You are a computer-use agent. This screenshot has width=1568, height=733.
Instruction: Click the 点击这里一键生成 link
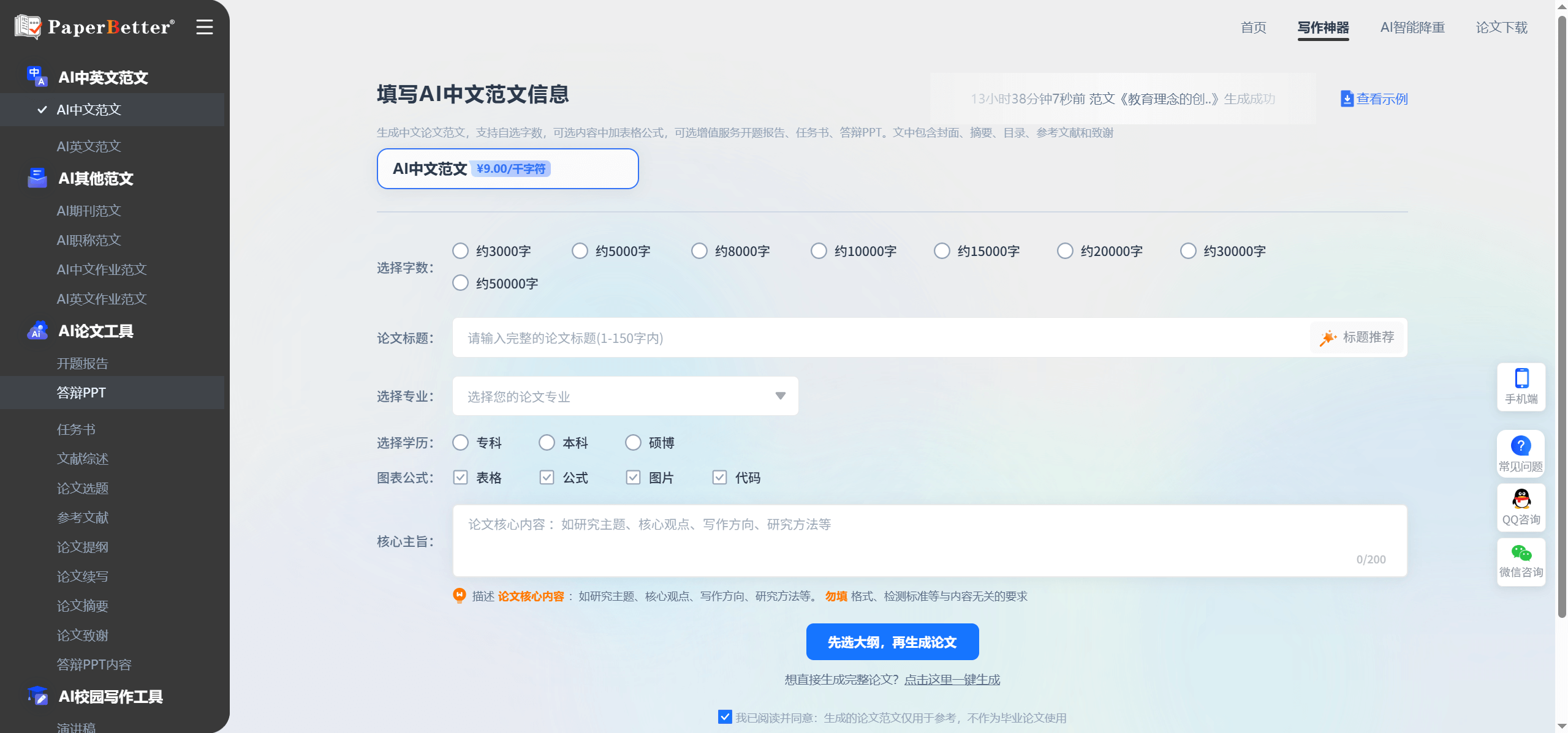[952, 679]
